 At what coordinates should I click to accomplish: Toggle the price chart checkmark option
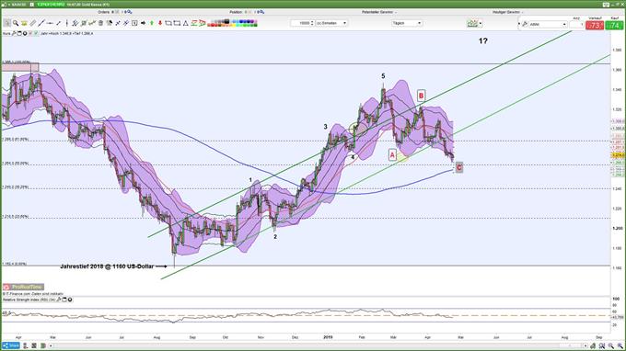click(36, 33)
